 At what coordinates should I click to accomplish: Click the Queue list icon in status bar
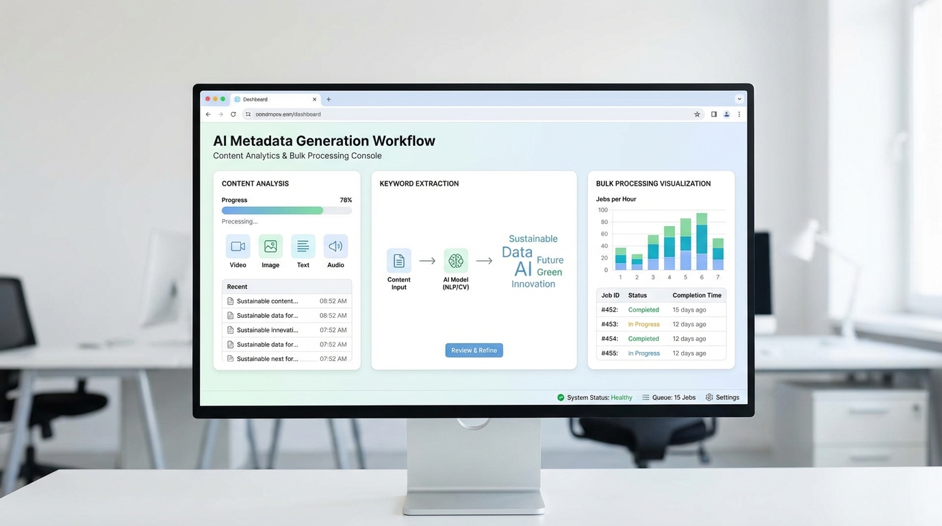[x=644, y=397]
